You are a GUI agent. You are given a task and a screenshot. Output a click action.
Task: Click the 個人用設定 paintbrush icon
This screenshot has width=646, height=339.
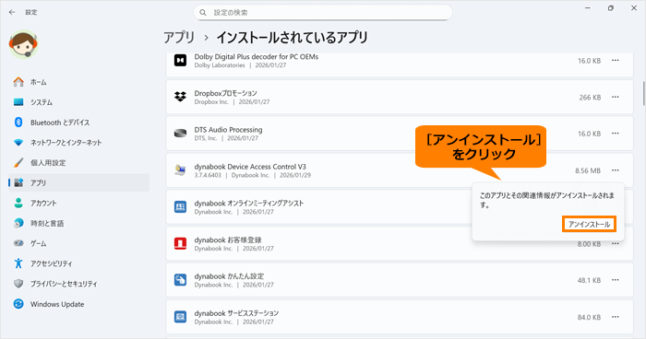pos(18,162)
